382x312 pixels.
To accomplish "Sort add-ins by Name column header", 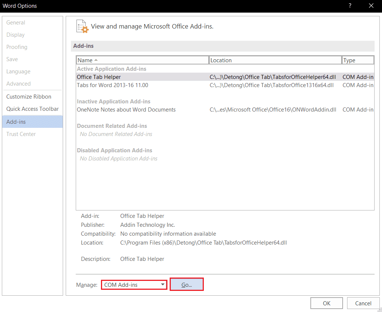I will (143, 60).
